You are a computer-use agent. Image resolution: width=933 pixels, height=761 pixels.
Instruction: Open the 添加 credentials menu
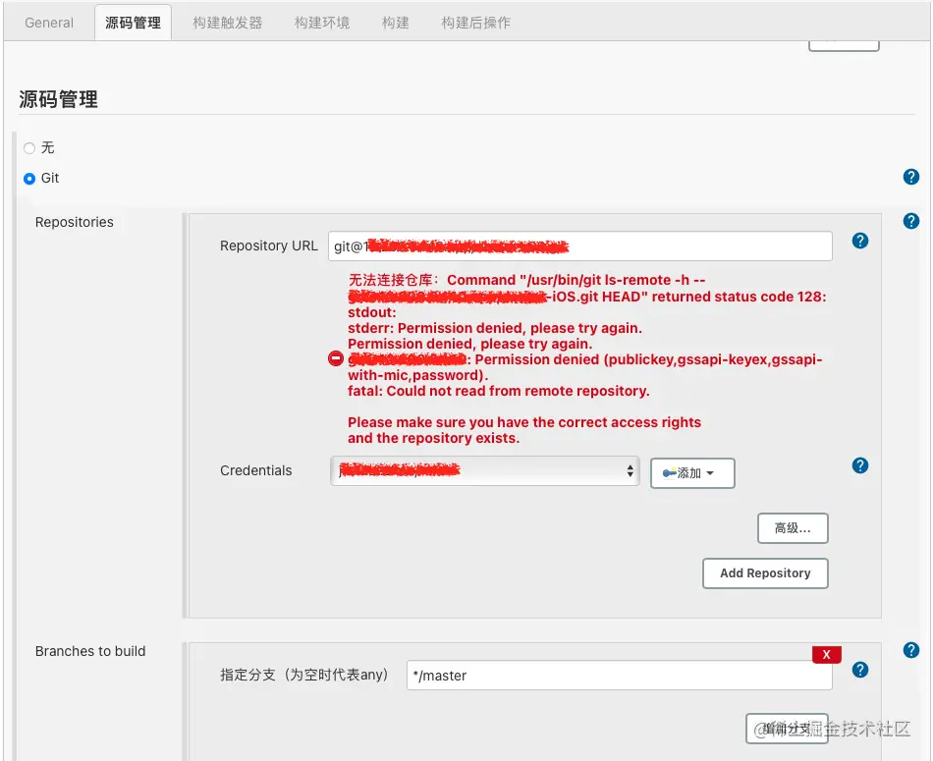click(x=692, y=473)
